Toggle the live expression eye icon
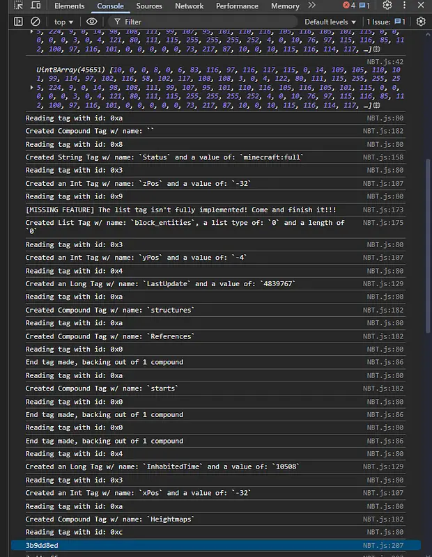The image size is (432, 557). 92,22
